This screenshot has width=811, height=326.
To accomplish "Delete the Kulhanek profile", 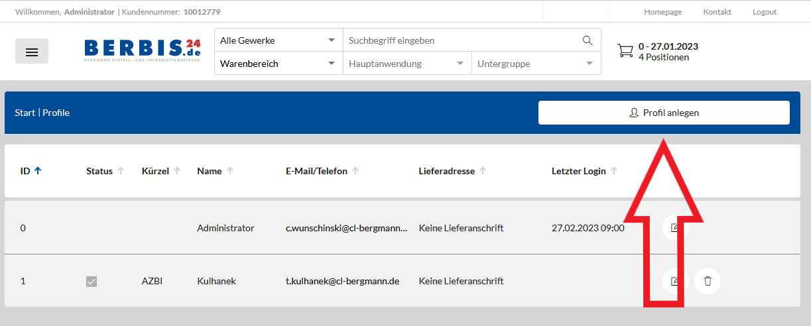I will tap(707, 281).
